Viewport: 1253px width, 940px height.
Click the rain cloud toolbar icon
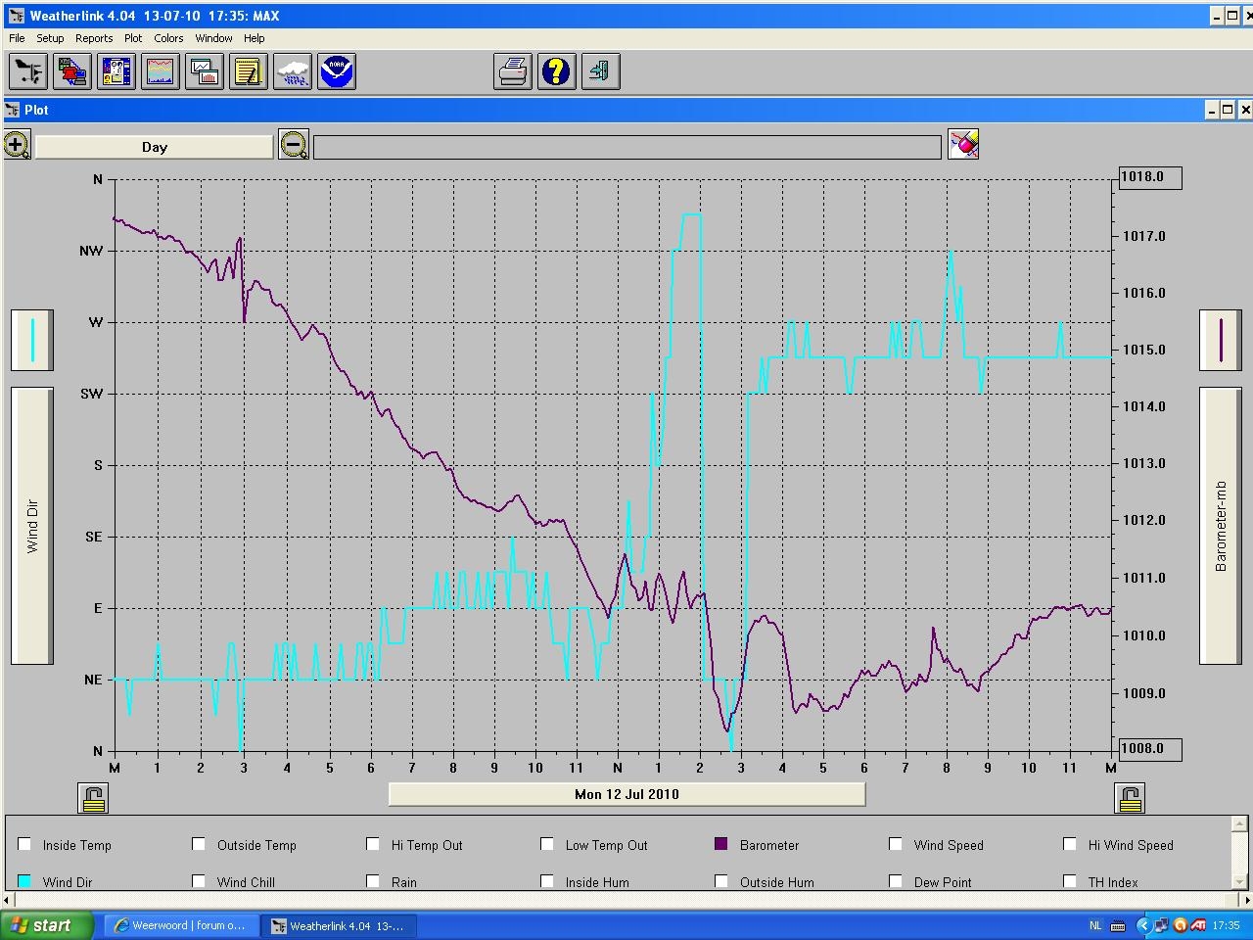(x=293, y=71)
